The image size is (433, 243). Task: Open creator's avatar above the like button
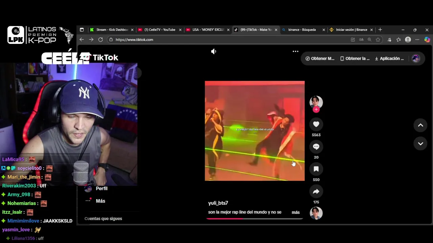coord(316,102)
